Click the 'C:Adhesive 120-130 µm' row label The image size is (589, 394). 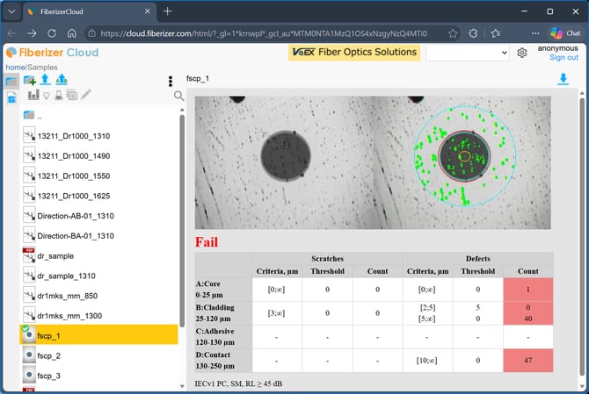pos(223,337)
